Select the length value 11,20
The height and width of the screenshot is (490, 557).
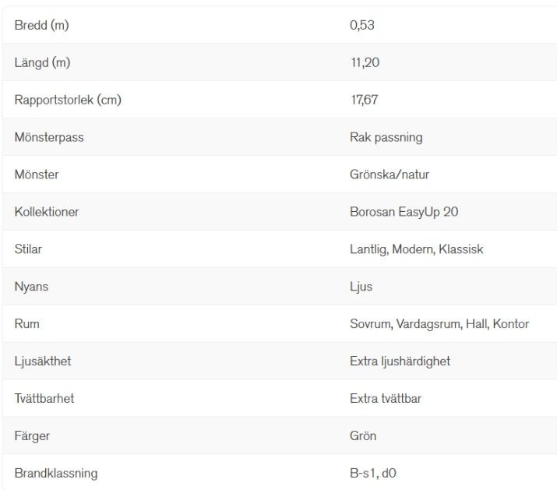point(365,62)
